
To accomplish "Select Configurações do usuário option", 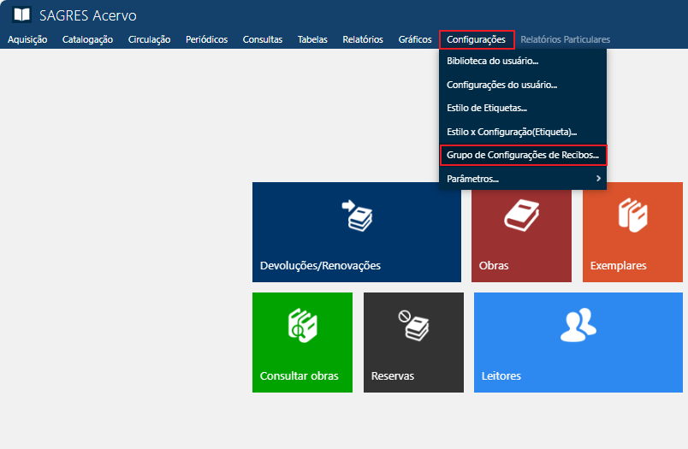I will point(501,85).
